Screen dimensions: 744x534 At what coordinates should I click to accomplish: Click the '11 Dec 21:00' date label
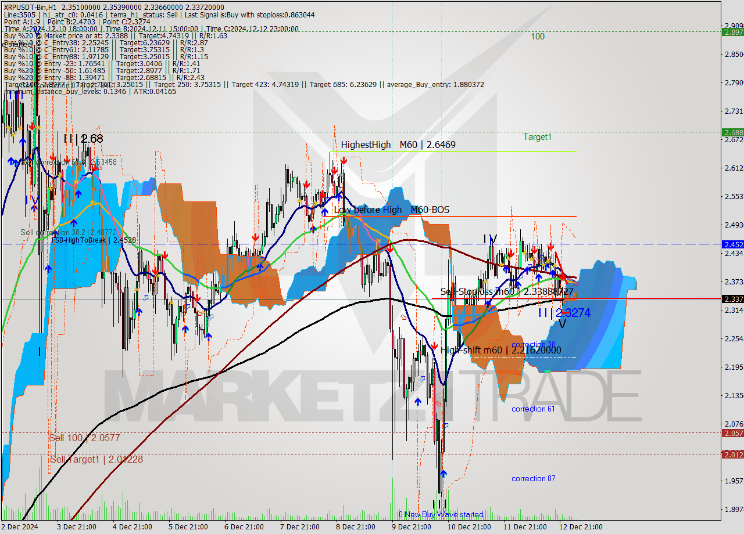[x=524, y=527]
